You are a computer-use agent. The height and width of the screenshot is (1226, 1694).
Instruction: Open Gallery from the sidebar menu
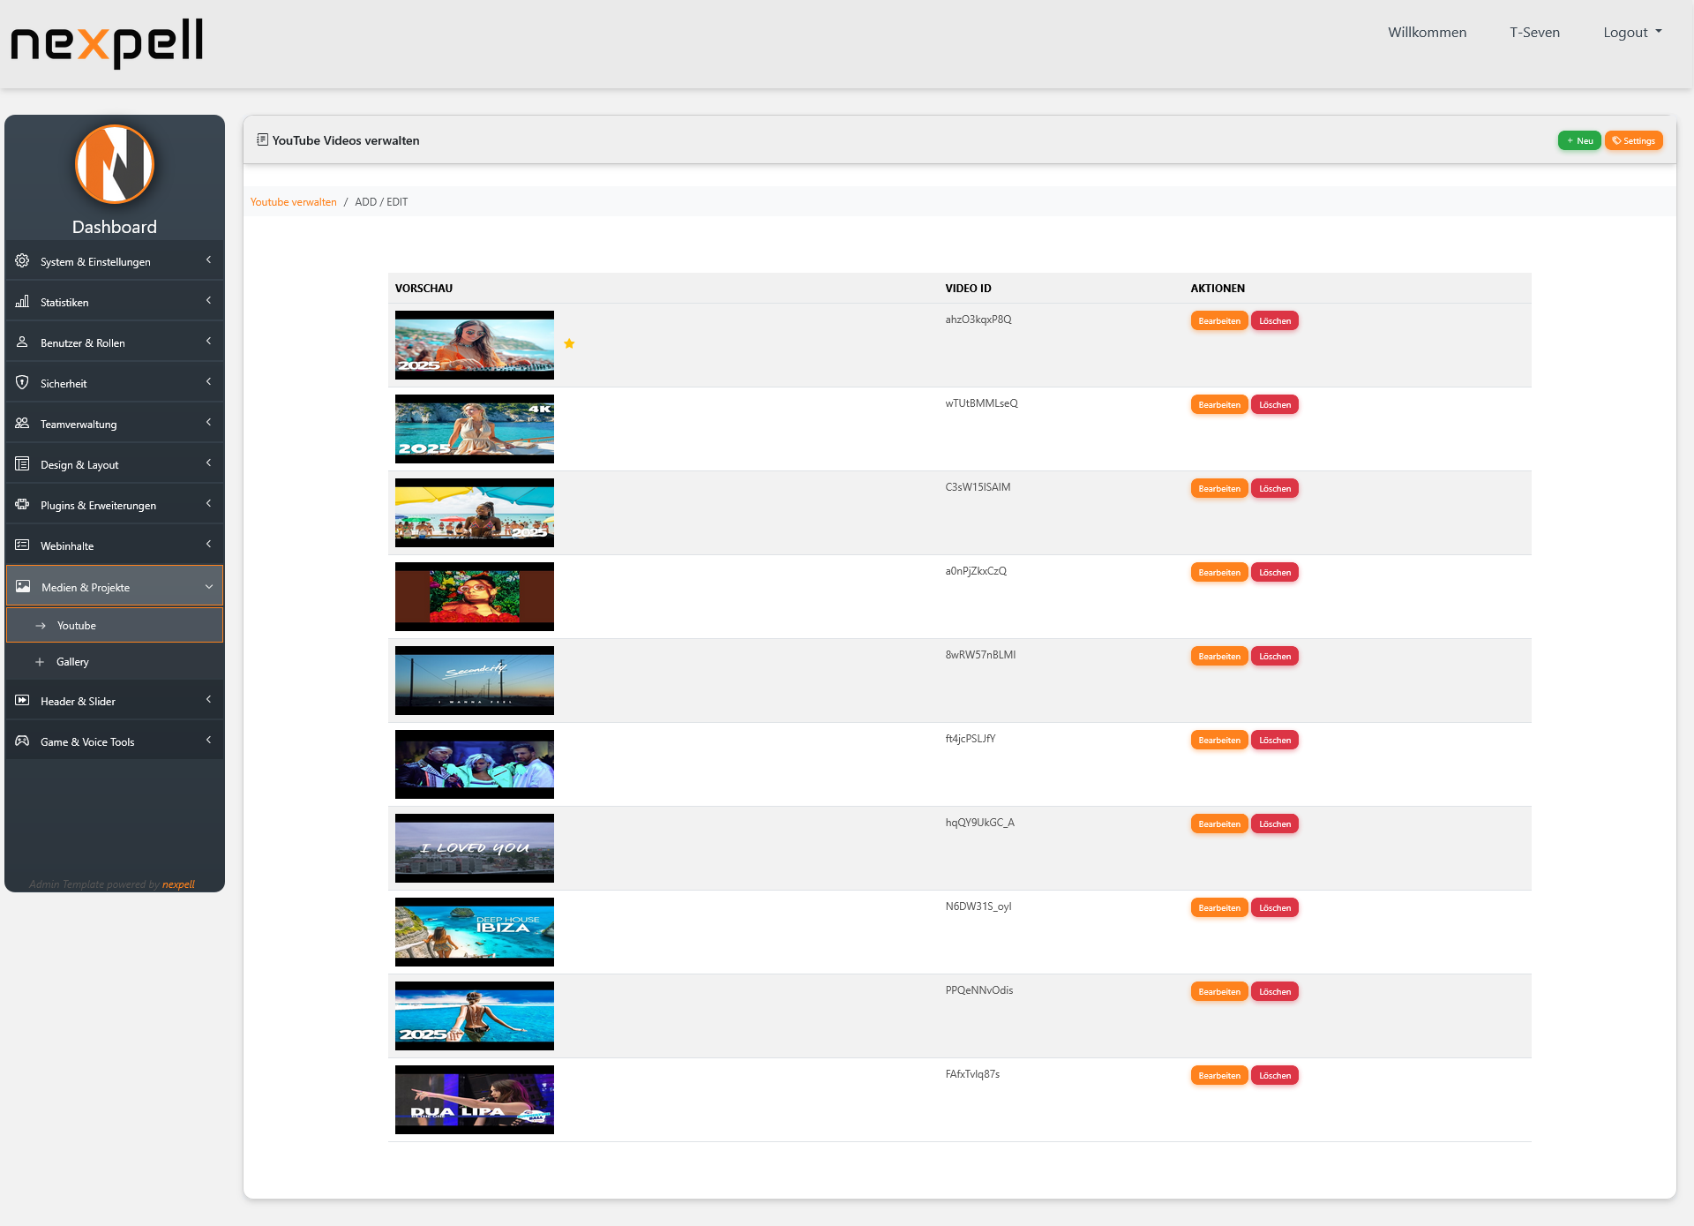tap(71, 661)
